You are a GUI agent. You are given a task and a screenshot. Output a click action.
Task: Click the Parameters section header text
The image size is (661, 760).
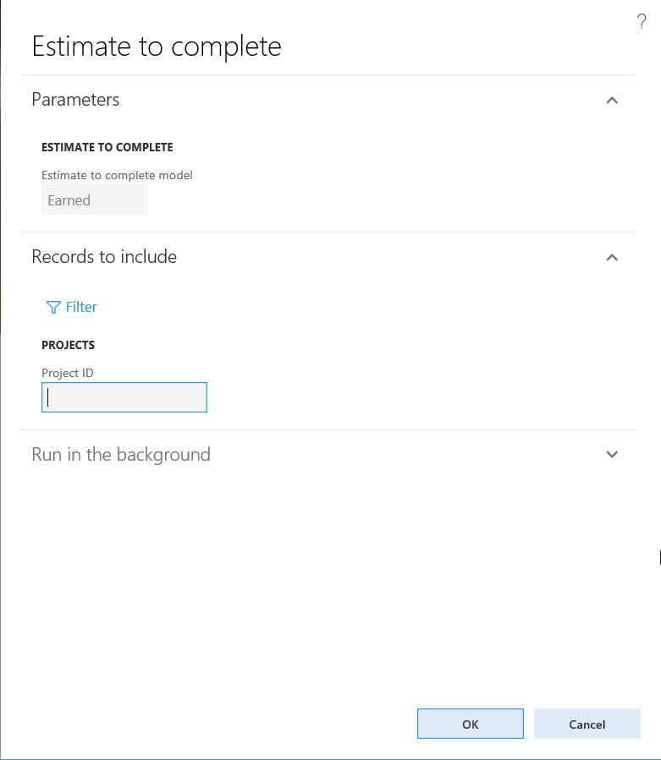75,100
